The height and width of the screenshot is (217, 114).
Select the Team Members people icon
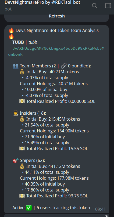[x=15, y=66]
